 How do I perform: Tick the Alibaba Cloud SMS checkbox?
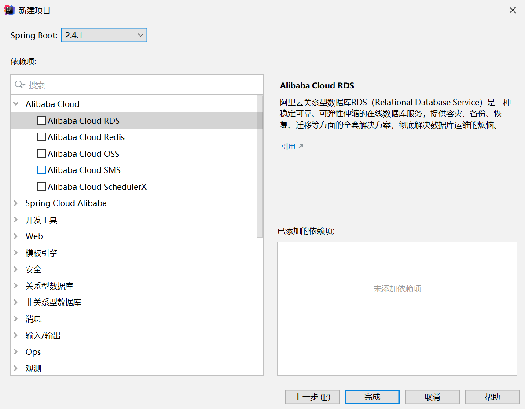[x=41, y=170]
